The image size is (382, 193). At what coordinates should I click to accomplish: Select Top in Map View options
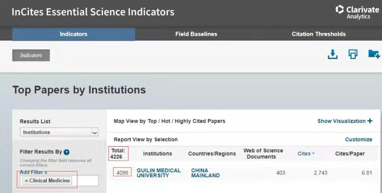152,121
